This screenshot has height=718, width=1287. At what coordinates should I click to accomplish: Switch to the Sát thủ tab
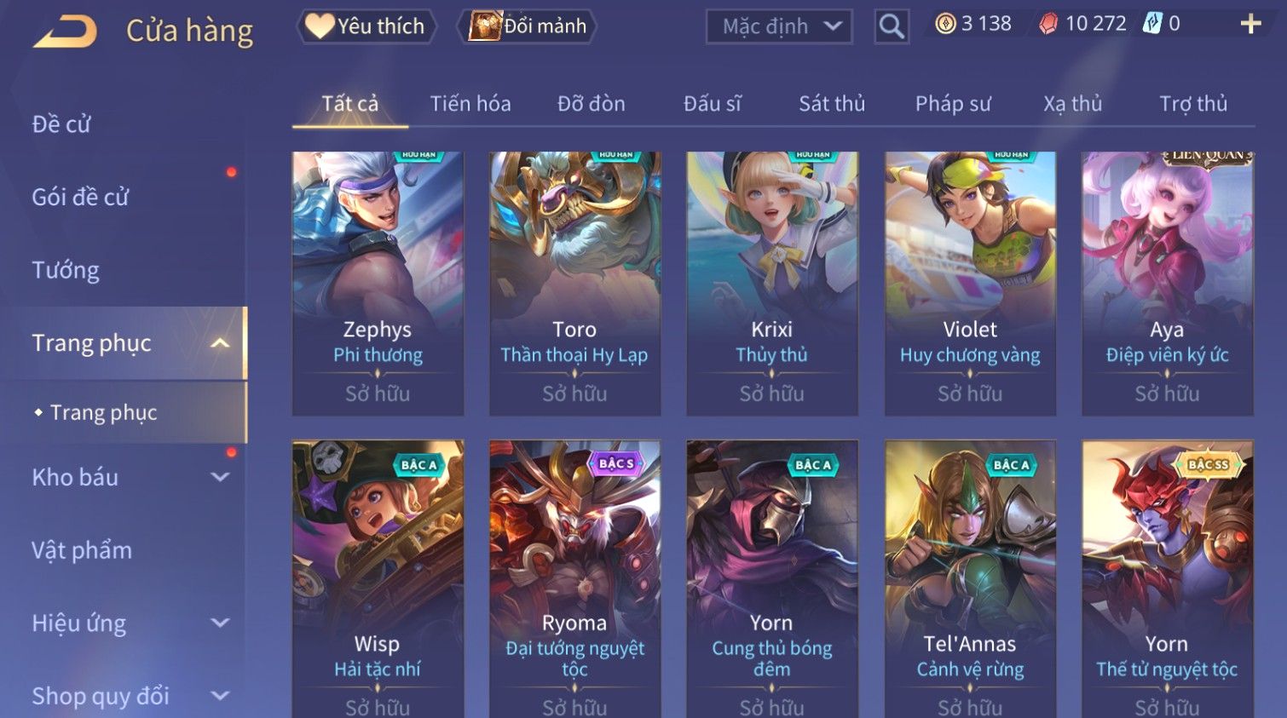tap(832, 104)
